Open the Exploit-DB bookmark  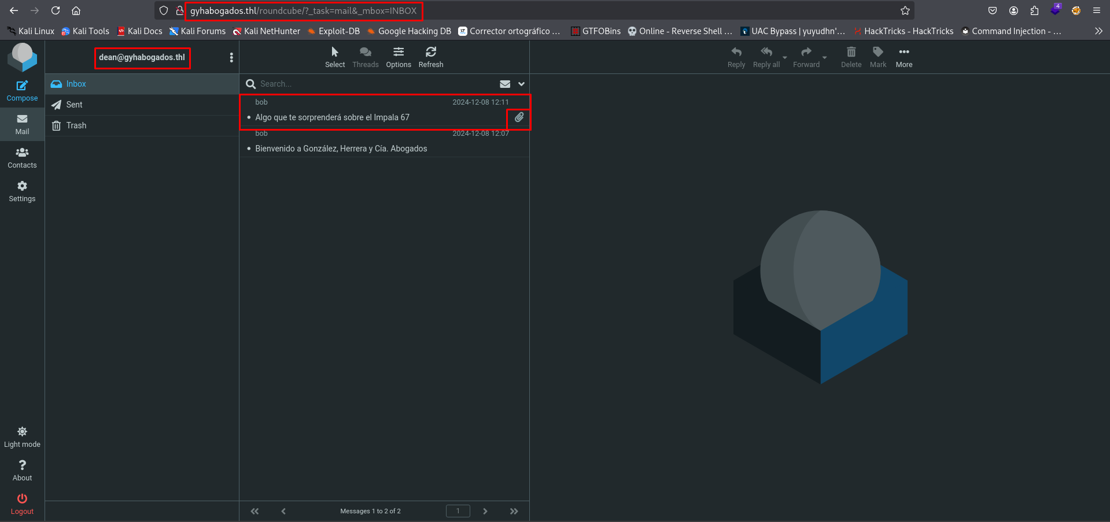(334, 31)
